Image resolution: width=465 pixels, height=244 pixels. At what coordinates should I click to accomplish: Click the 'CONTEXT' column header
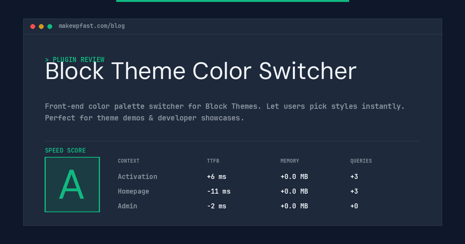coord(129,161)
